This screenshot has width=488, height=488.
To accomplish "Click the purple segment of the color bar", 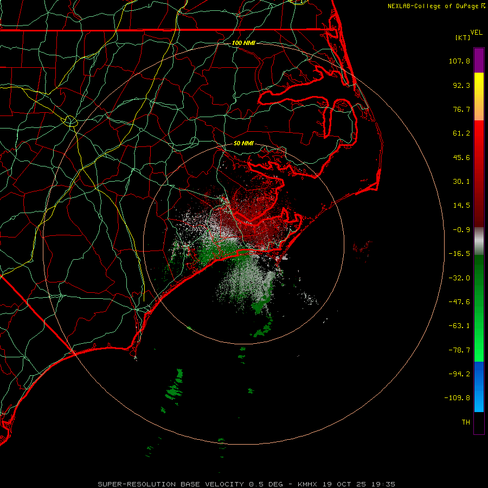I will click(x=479, y=60).
